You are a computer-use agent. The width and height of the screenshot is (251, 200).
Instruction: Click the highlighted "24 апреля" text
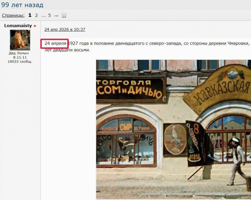pos(55,43)
